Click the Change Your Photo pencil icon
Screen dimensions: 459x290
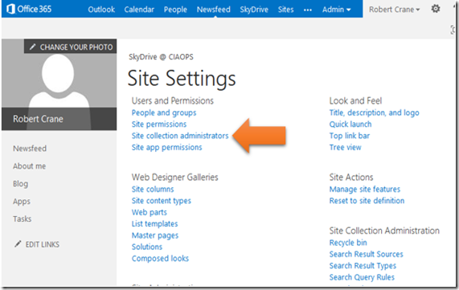pyautogui.click(x=32, y=47)
